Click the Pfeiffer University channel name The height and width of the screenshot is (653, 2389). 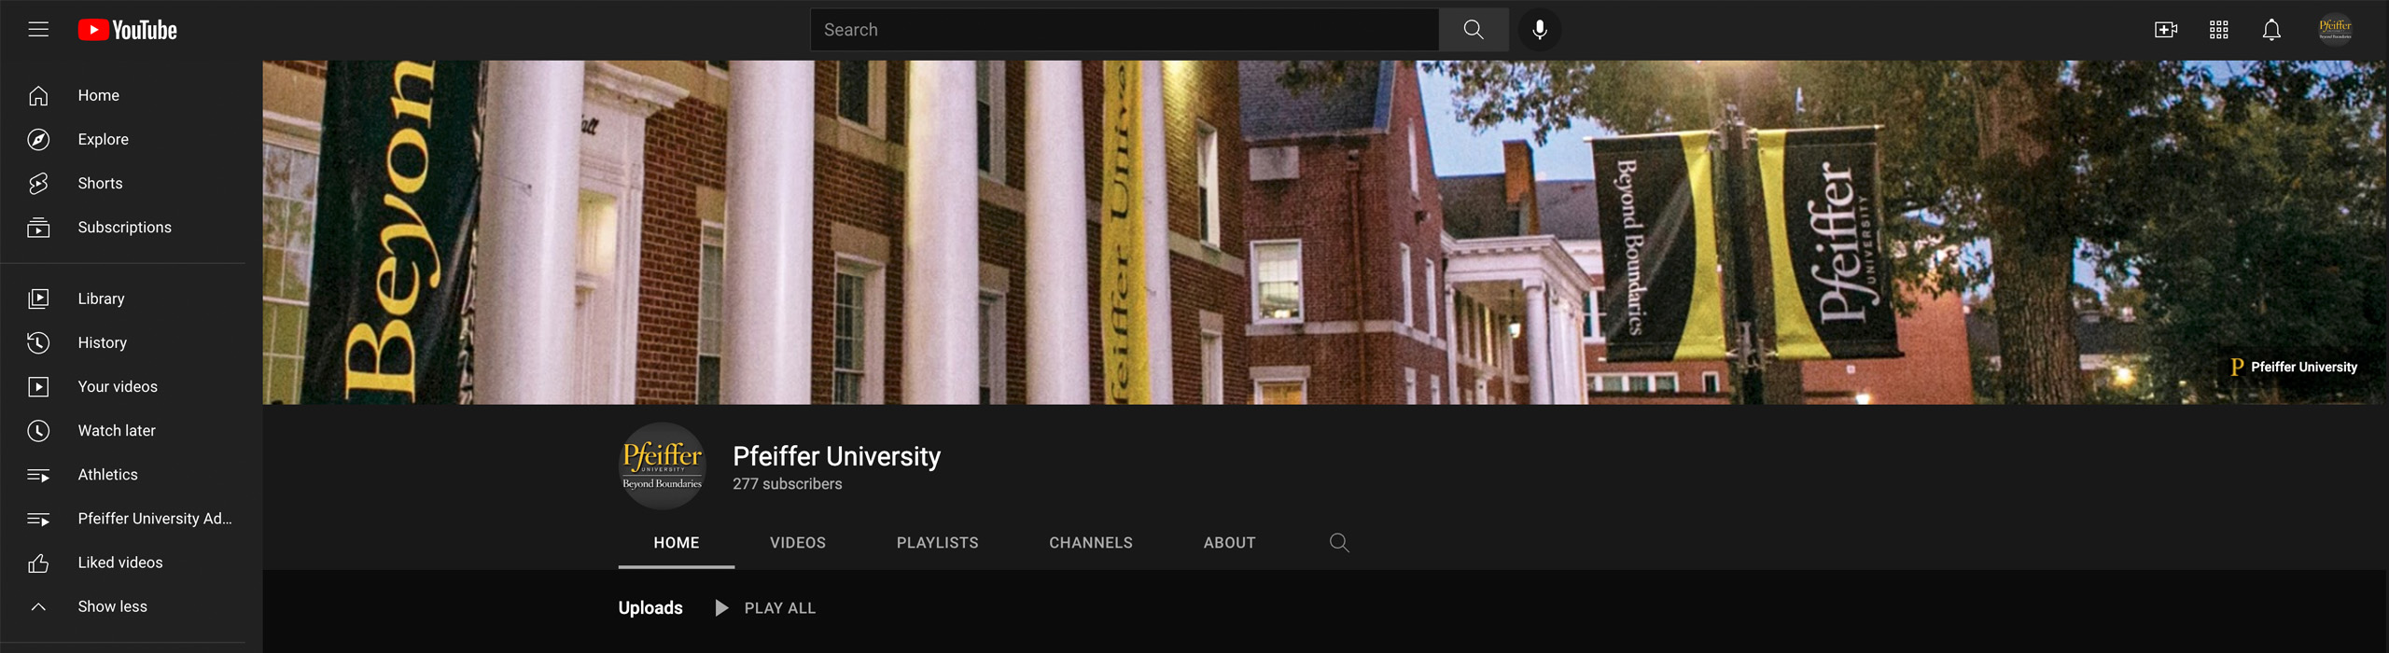(x=836, y=456)
